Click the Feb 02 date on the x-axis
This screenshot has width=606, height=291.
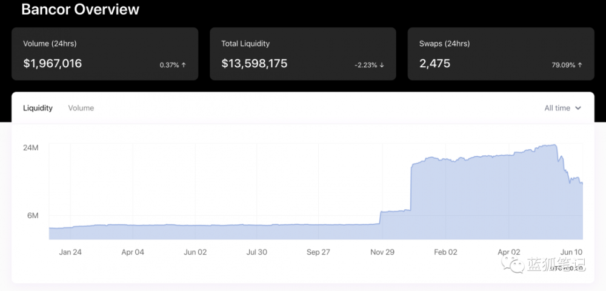[445, 252]
